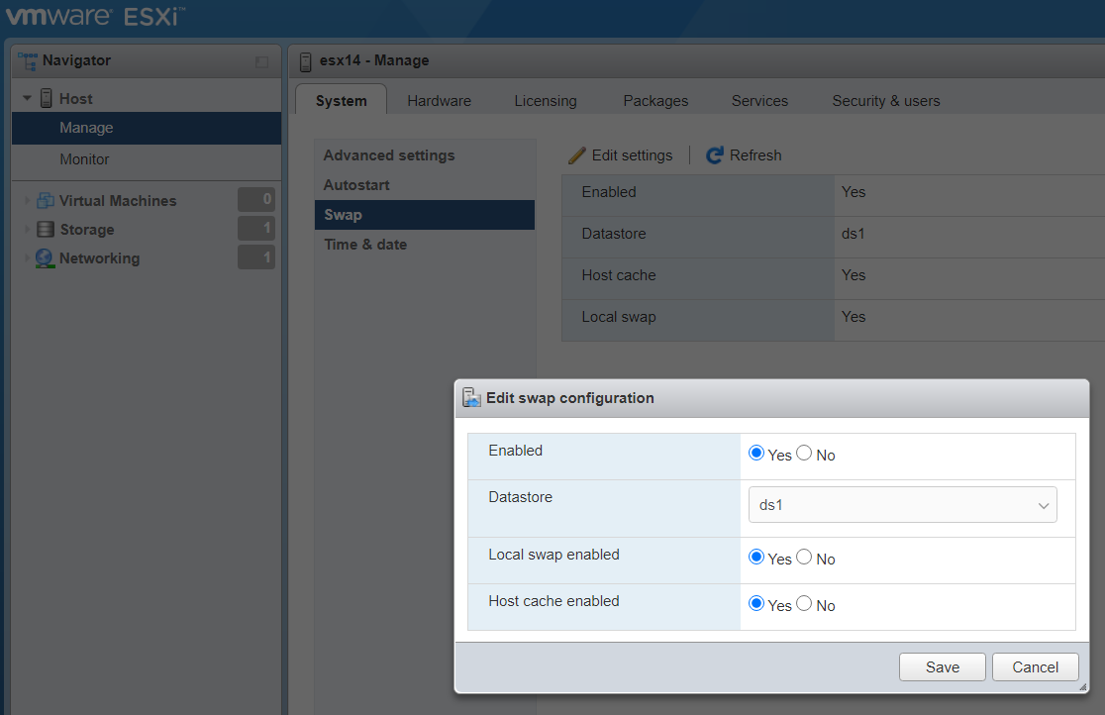Switch to the Hardware tab
1105x715 pixels.
click(439, 101)
